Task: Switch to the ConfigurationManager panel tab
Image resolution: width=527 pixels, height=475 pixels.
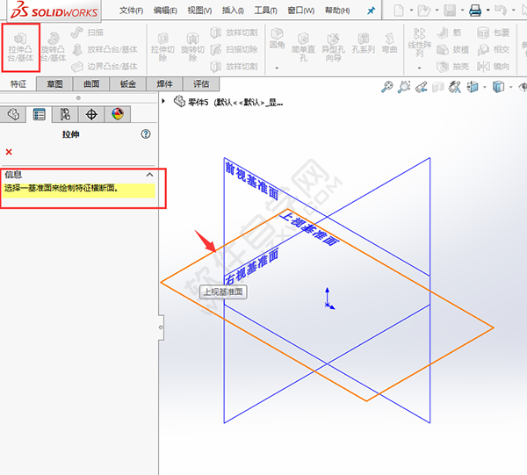Action: point(65,114)
